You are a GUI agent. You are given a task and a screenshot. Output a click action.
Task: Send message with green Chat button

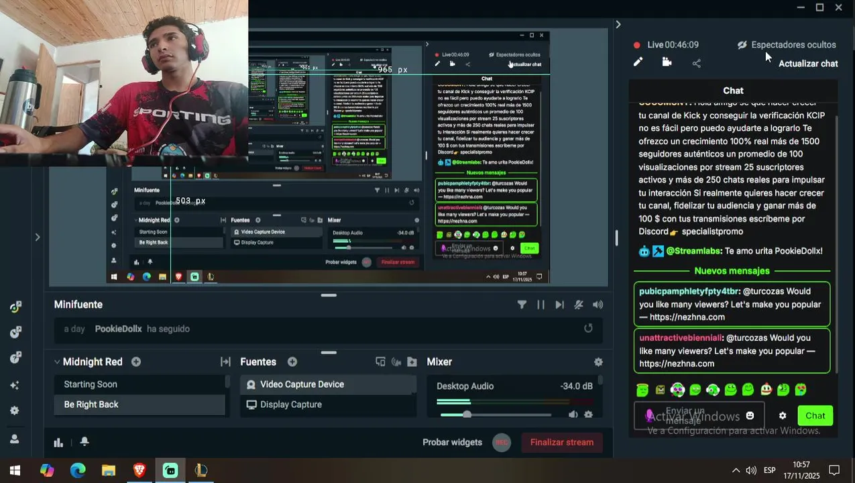(815, 416)
